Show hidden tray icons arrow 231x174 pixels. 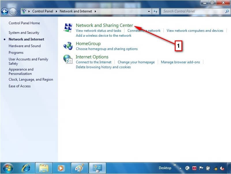tap(181, 168)
